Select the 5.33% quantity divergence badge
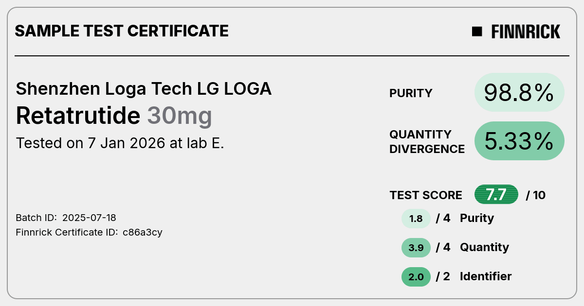This screenshot has width=584, height=306. [x=519, y=141]
